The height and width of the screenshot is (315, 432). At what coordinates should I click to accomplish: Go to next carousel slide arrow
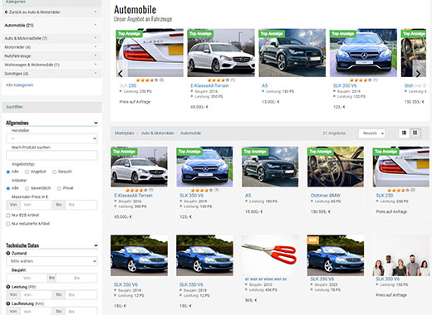click(x=418, y=74)
